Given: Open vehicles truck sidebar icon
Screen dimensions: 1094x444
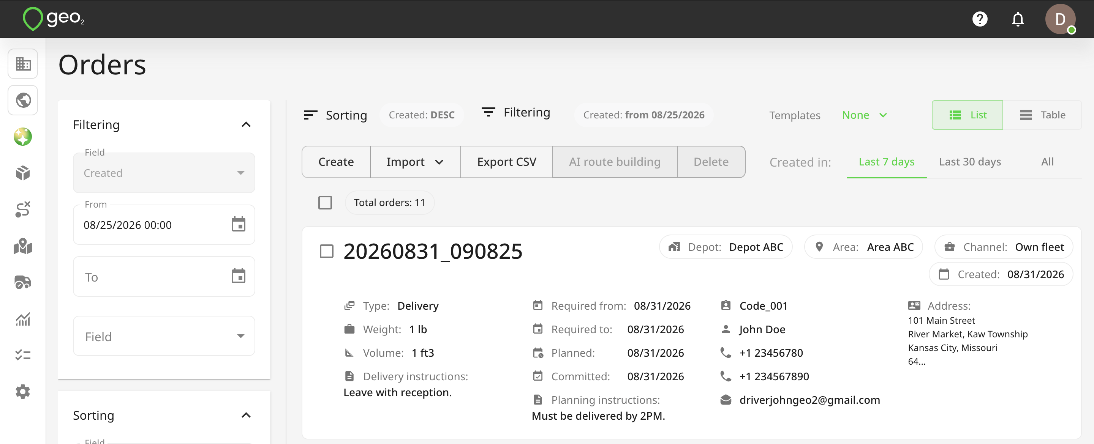Looking at the screenshot, I should [23, 282].
